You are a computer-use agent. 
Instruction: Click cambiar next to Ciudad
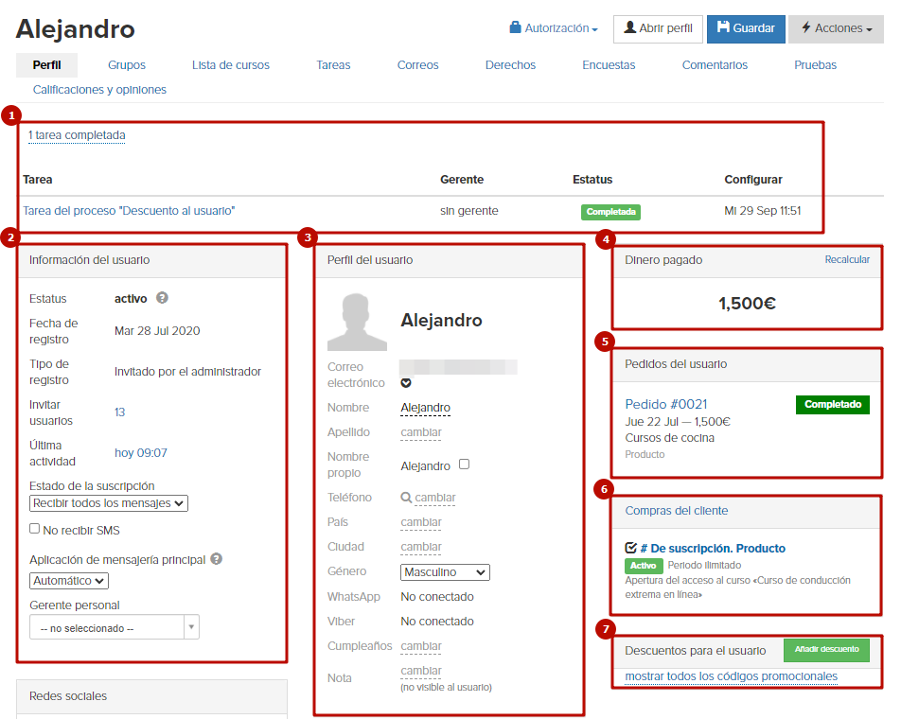(421, 547)
